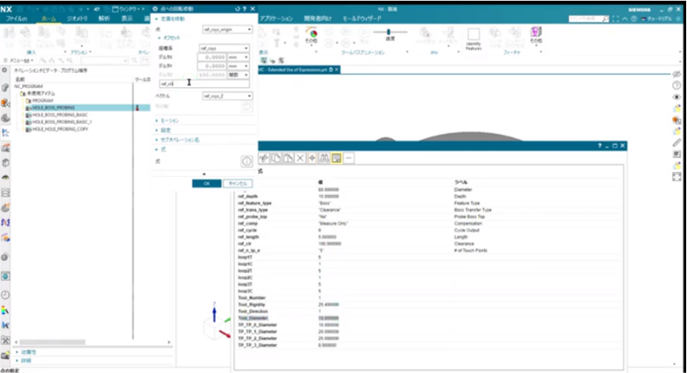
Task: Collapse the ribbon with the up chevron
Action: tap(625, 19)
